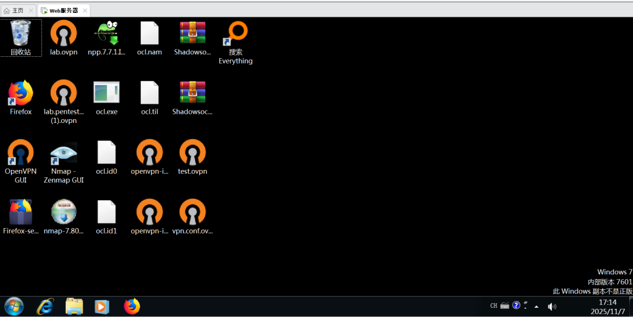Select the lab.ovpn file on desktop

(x=64, y=37)
